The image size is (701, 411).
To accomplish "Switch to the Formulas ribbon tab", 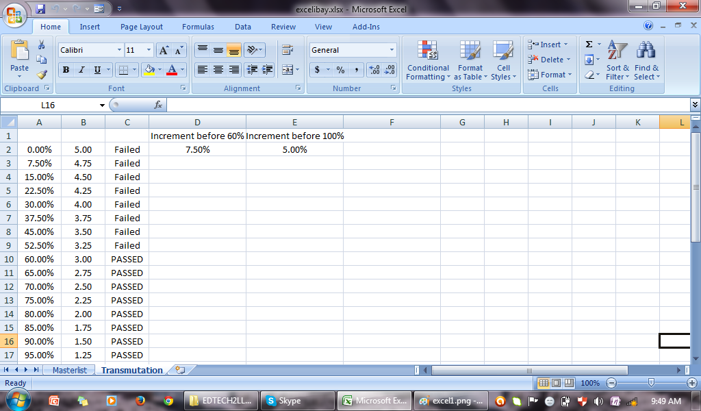I will pyautogui.click(x=198, y=27).
